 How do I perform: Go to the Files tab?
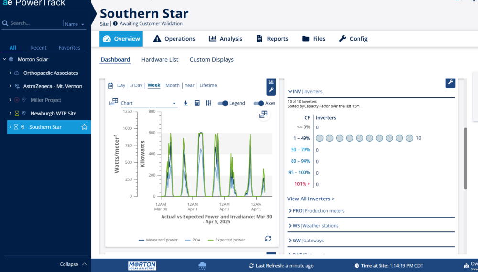pos(314,39)
